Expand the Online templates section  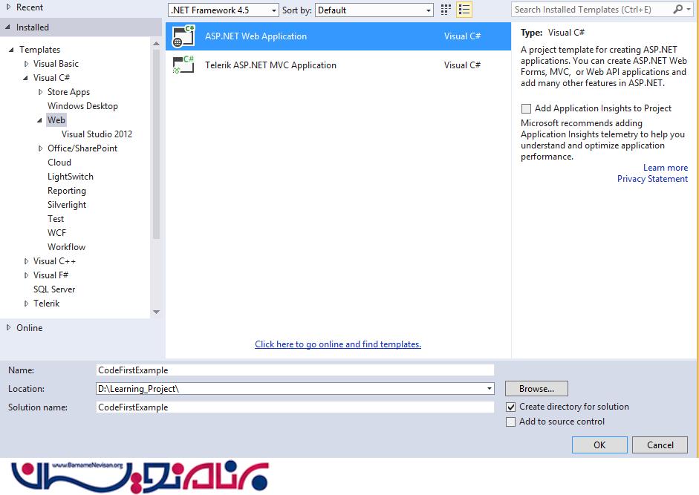point(9,328)
